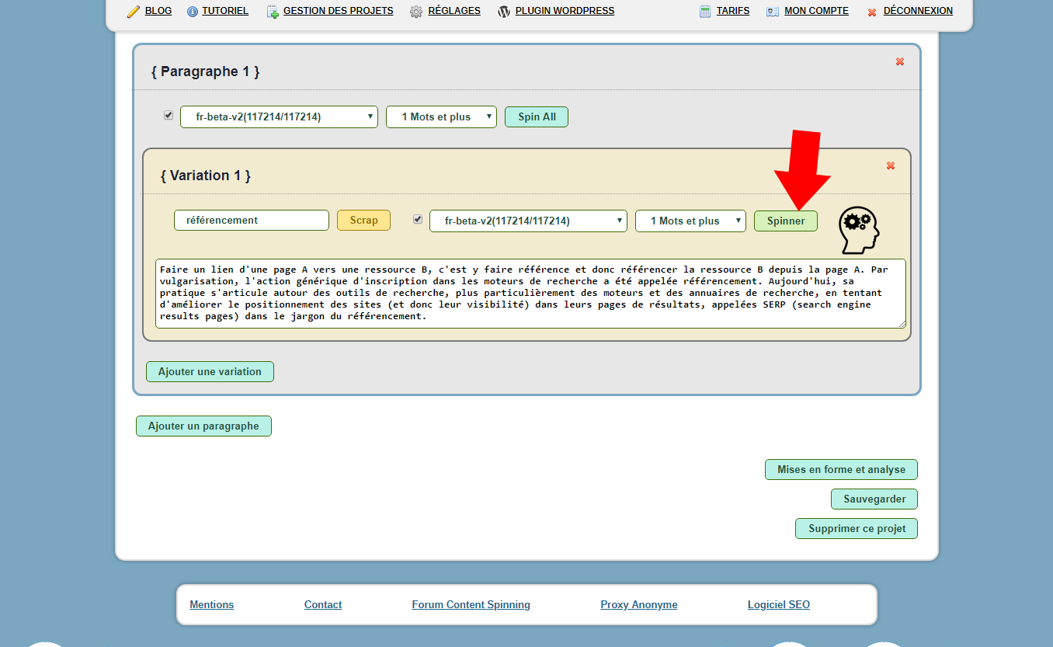Click Supprimer ce projet
The width and height of the screenshot is (1053, 647).
point(857,528)
